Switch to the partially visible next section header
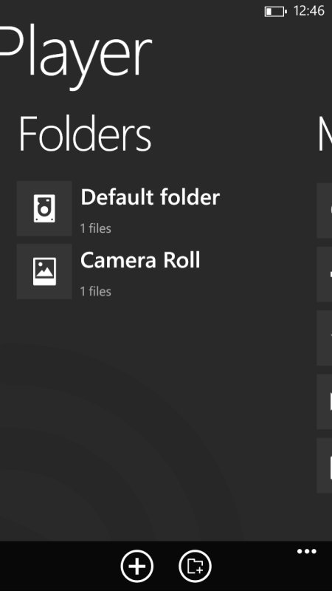 coord(325,134)
